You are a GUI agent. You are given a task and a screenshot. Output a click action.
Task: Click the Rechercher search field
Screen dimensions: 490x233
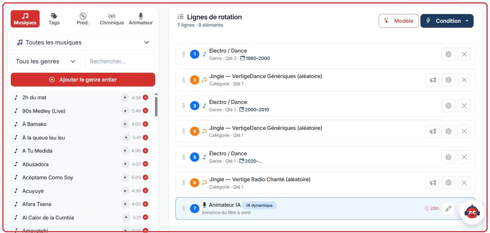[120, 61]
